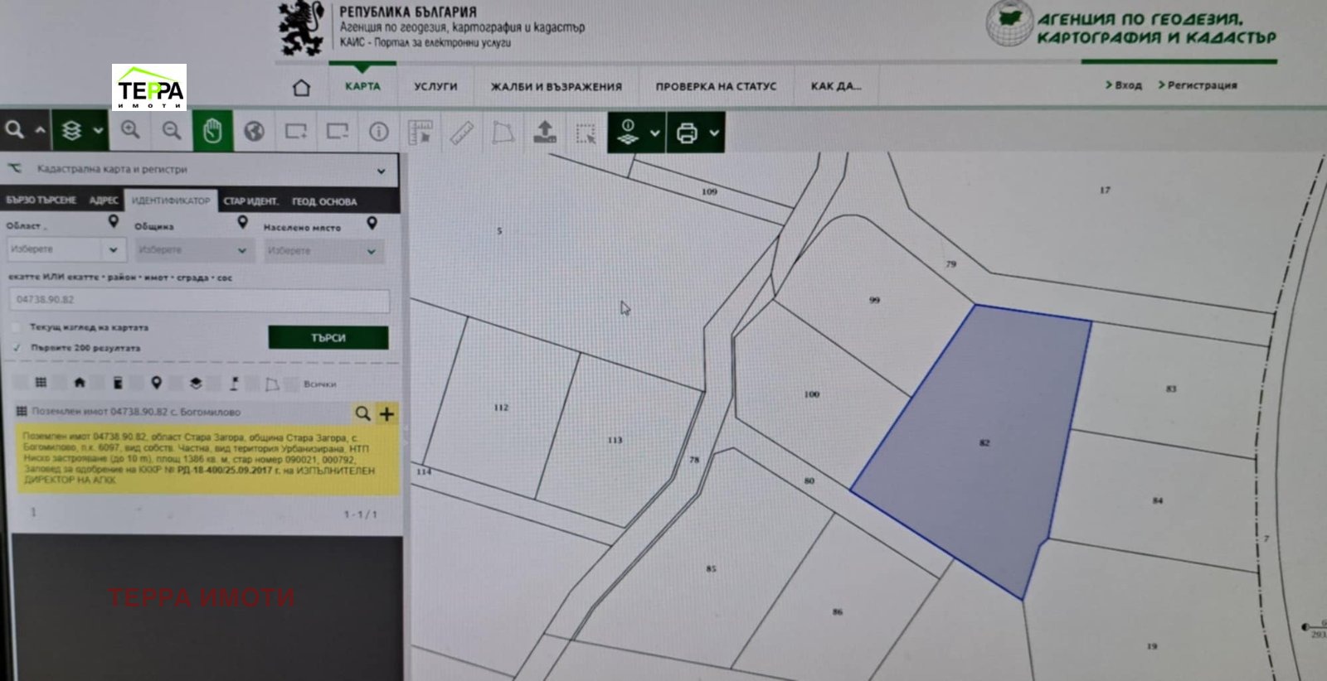The height and width of the screenshot is (681, 1327).
Task: Open the 'Област' dropdown
Action: 66,249
